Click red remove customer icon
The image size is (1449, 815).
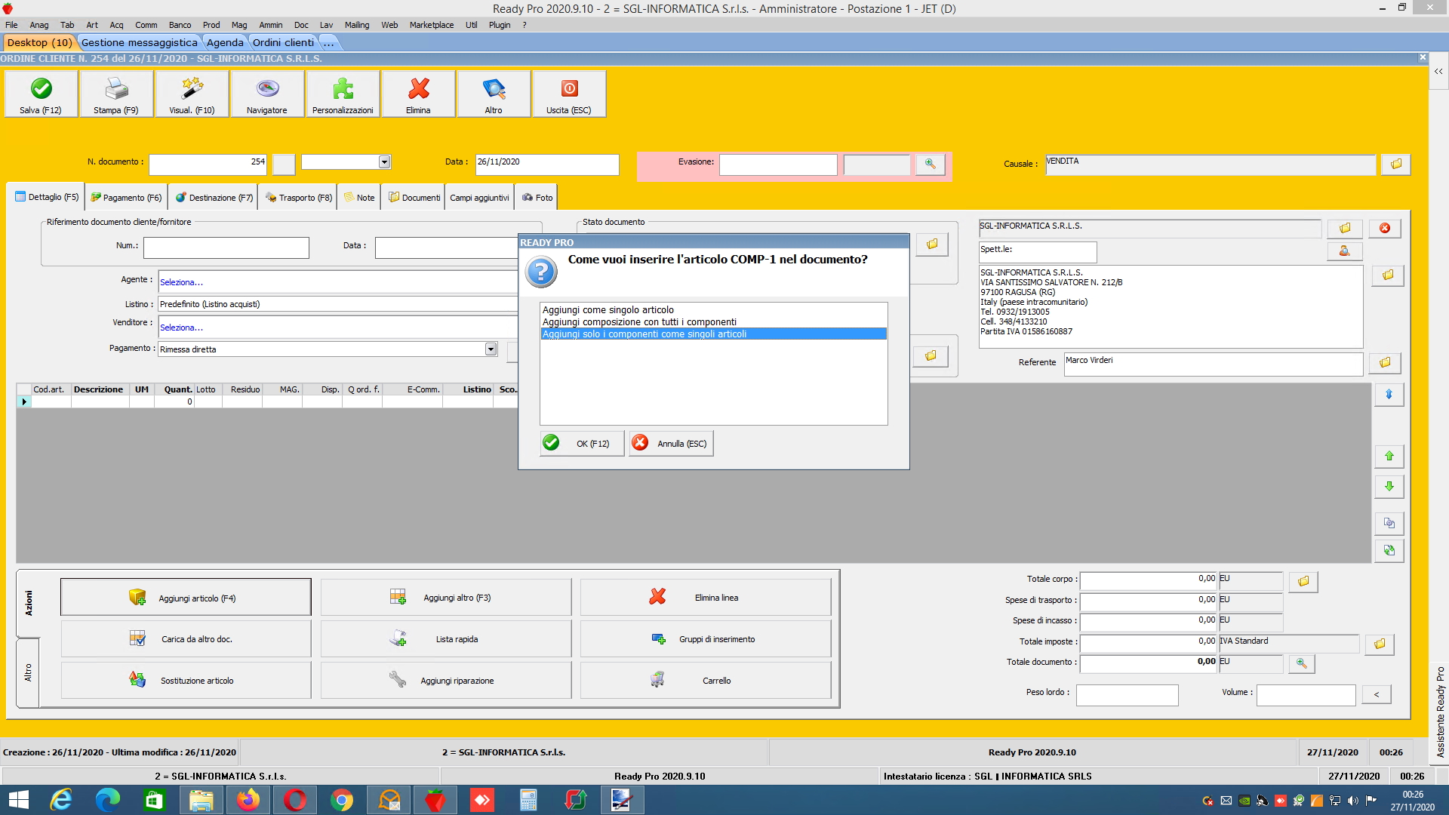click(1385, 228)
